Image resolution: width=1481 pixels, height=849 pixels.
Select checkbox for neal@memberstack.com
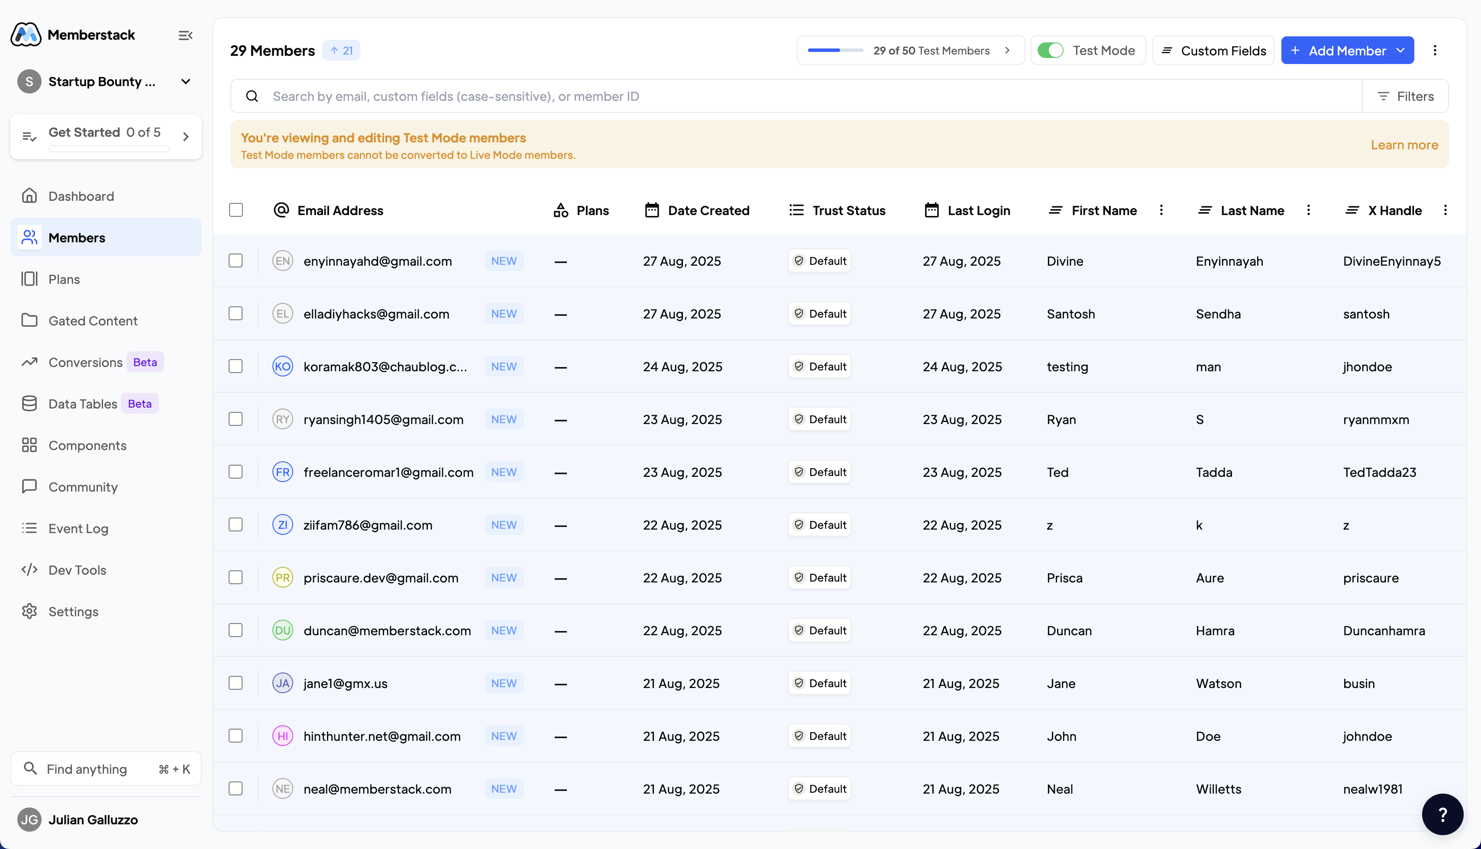pyautogui.click(x=236, y=788)
